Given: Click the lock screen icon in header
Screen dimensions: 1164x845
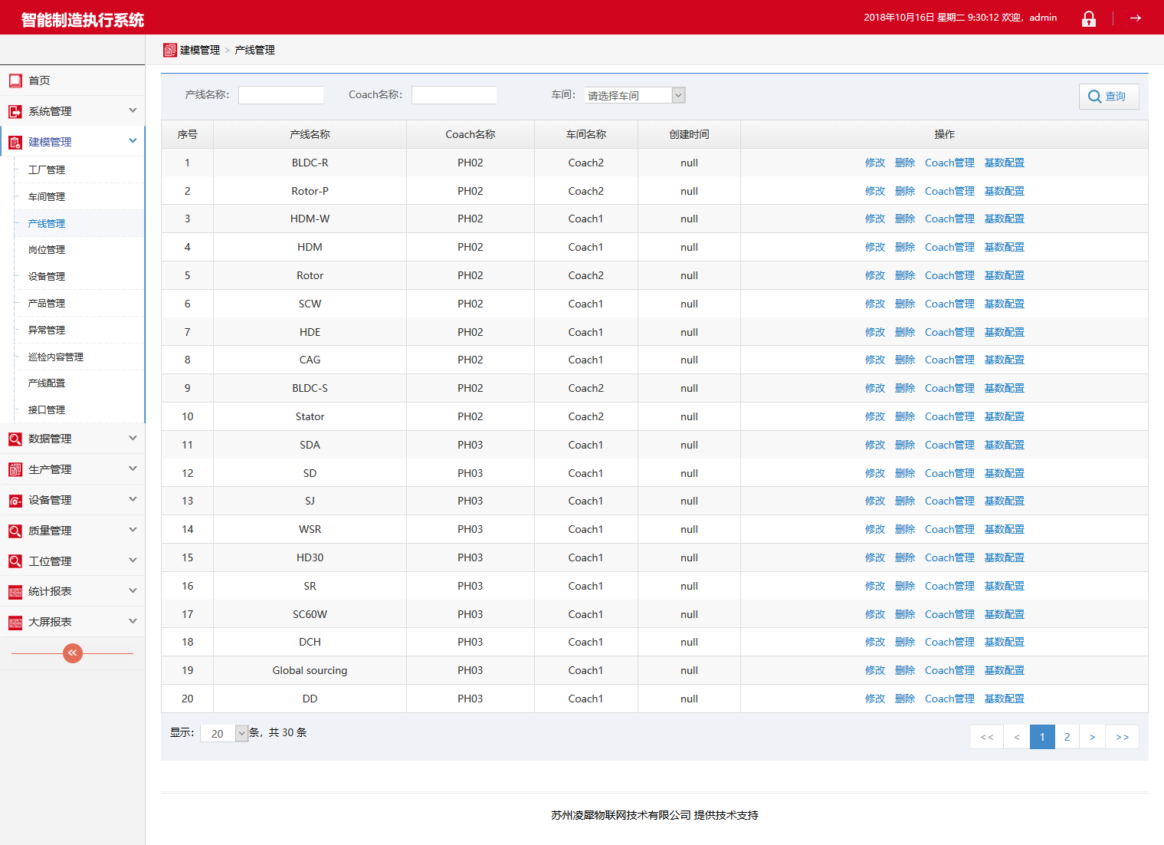Looking at the screenshot, I should coord(1088,18).
